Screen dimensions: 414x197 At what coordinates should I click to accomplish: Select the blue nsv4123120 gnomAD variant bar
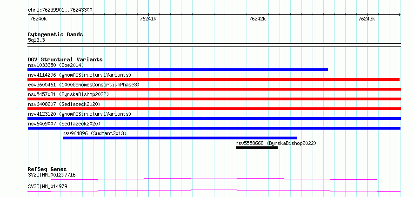point(214,118)
